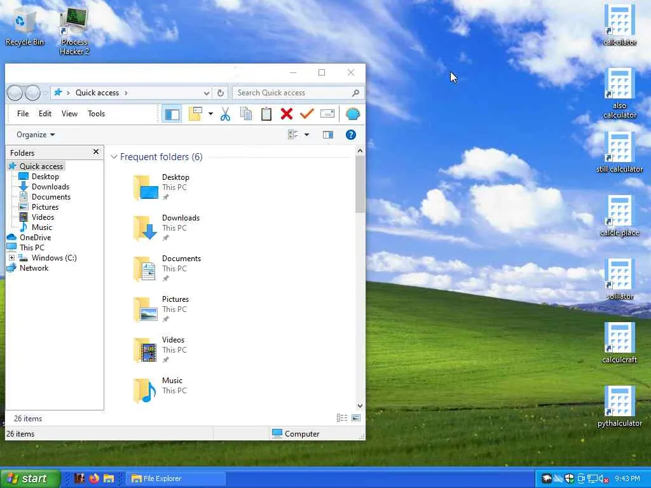Open the dropdown arrow beside the folder settings icon
Viewport: 651px width, 488px height.
(x=210, y=114)
